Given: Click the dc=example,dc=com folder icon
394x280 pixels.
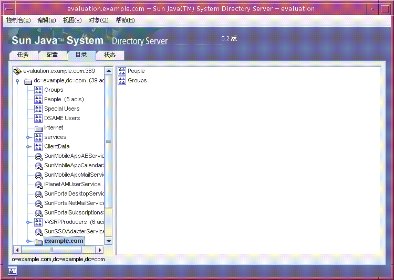Looking at the screenshot, I should tap(28, 81).
